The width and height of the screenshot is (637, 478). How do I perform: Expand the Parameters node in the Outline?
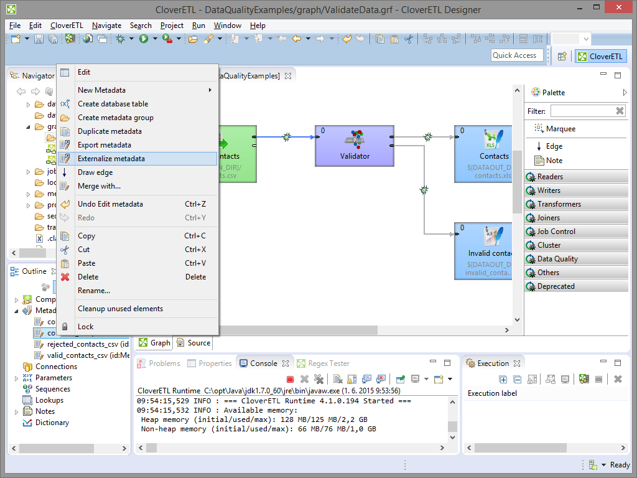(17, 378)
